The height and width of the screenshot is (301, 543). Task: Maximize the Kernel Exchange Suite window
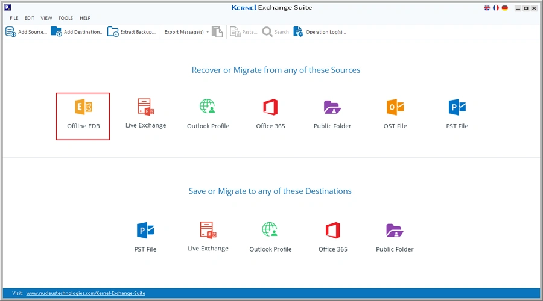(526, 8)
